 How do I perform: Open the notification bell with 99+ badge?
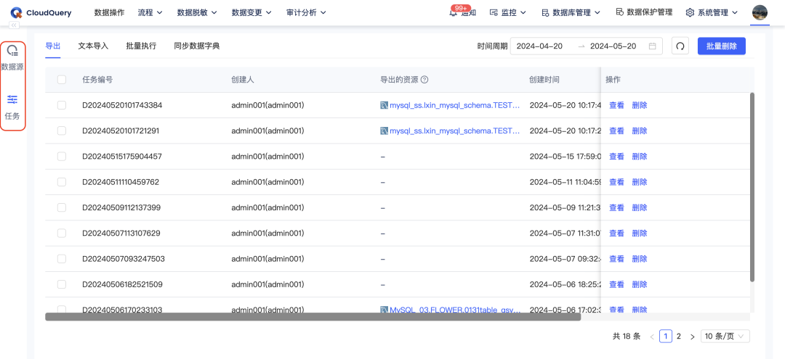tap(454, 13)
